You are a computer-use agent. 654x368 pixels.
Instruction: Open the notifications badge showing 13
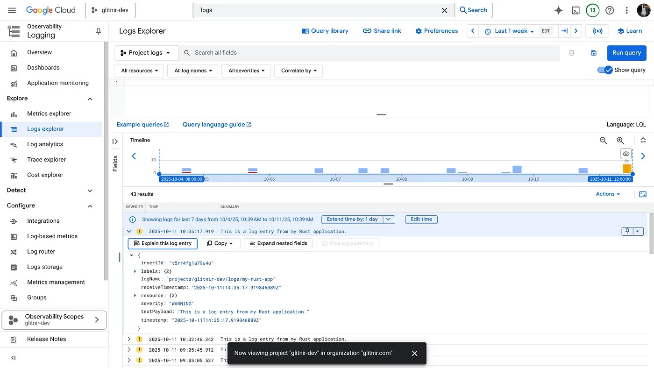click(592, 10)
